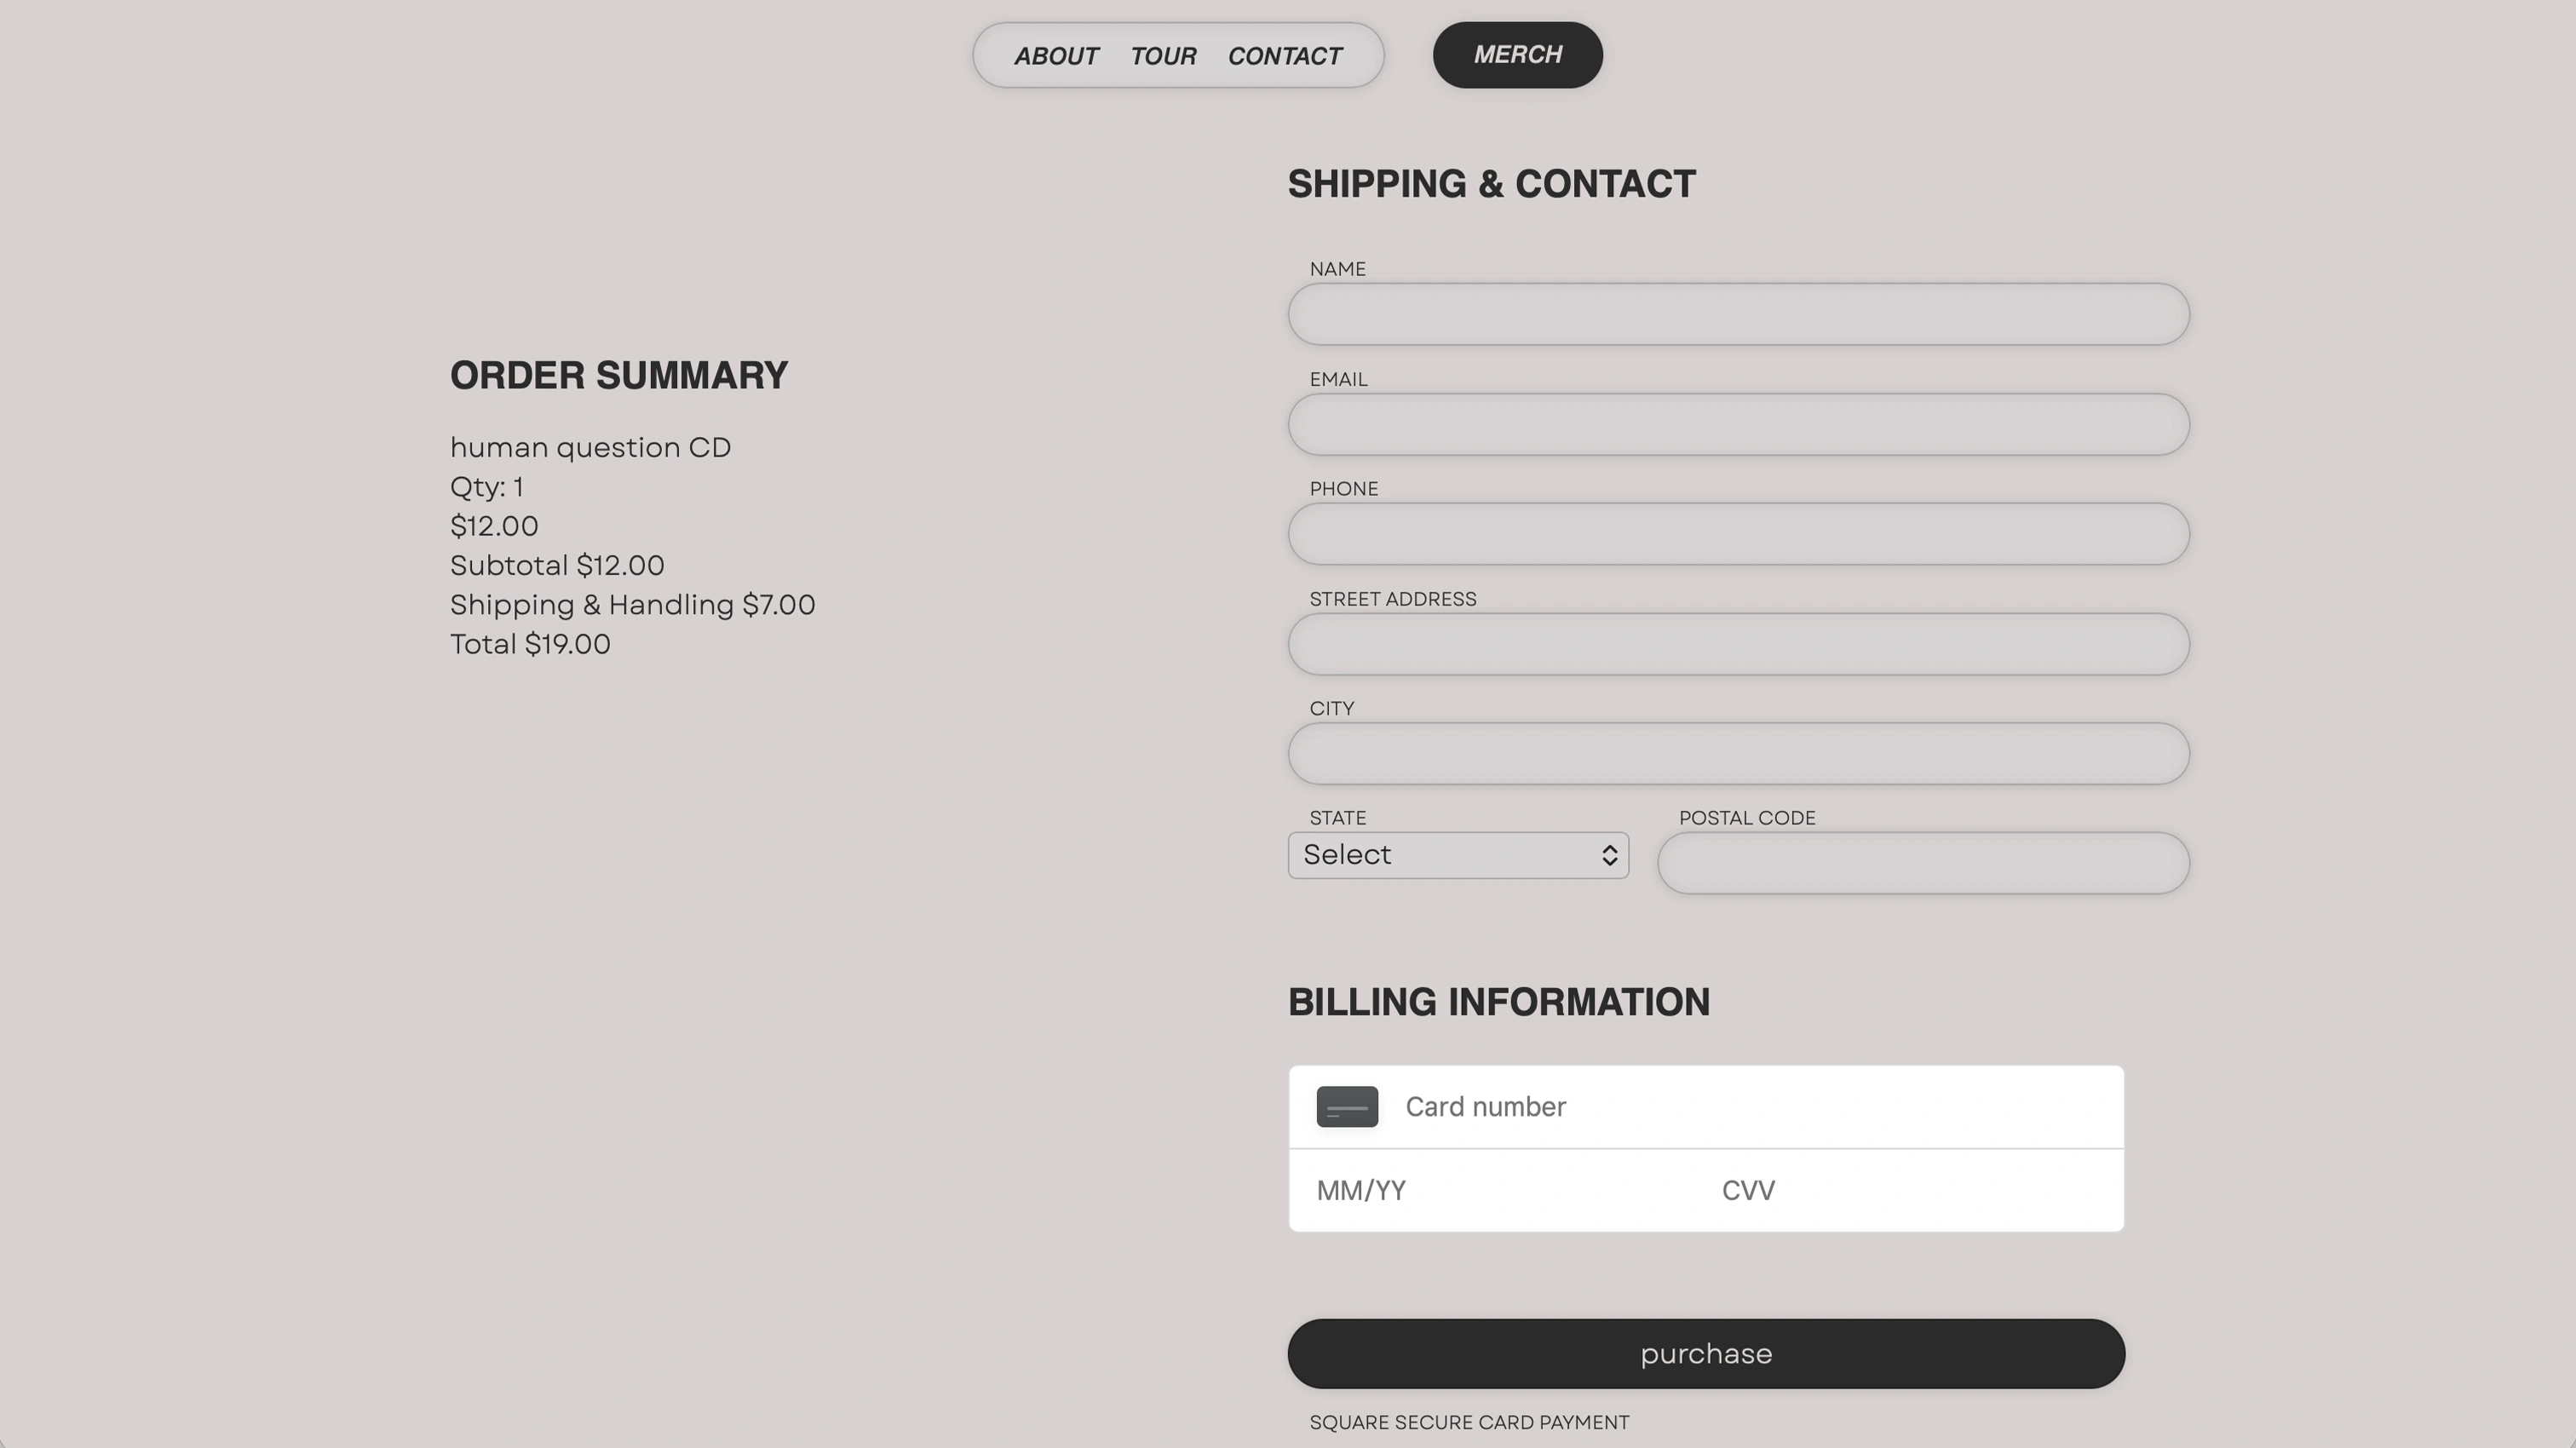Open the Merch store button
The width and height of the screenshot is (2576, 1448).
(x=1517, y=55)
